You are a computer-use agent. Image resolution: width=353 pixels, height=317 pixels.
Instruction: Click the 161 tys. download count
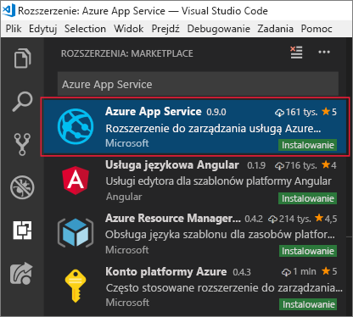coord(296,112)
